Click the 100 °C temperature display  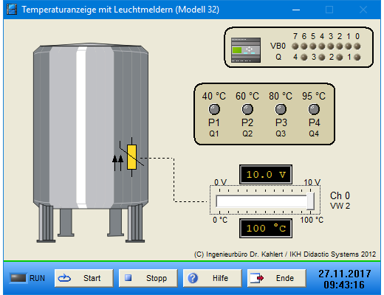click(266, 229)
